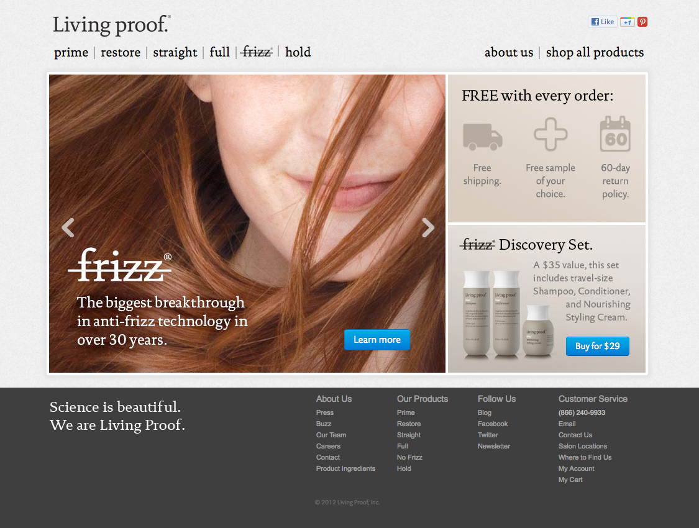
Task: Open the restore navigation item
Action: pos(121,52)
